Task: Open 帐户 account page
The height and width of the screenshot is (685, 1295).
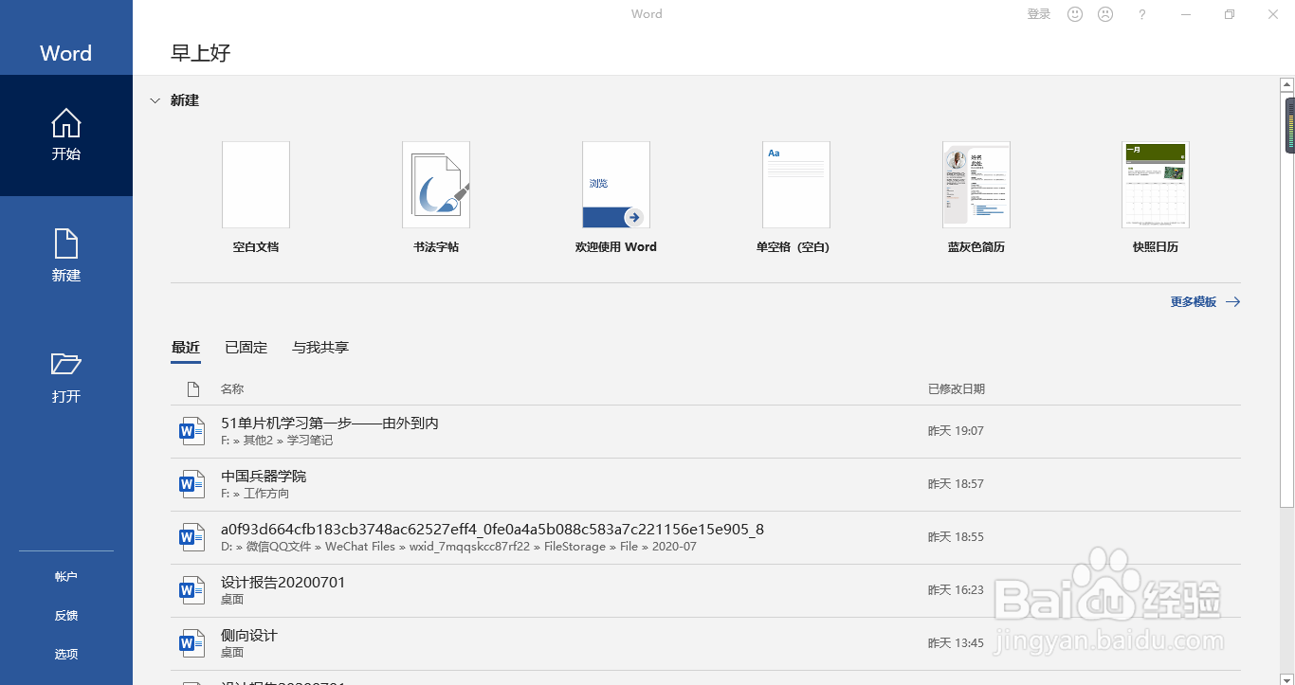Action: (66, 577)
